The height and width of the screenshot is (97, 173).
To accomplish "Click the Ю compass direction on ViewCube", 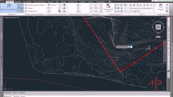I will [158, 33].
